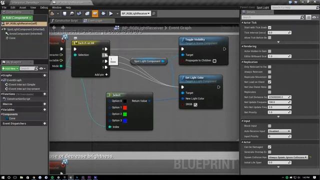
Task: Click the Set Light Color input exec pin
Action: (x=182, y=87)
